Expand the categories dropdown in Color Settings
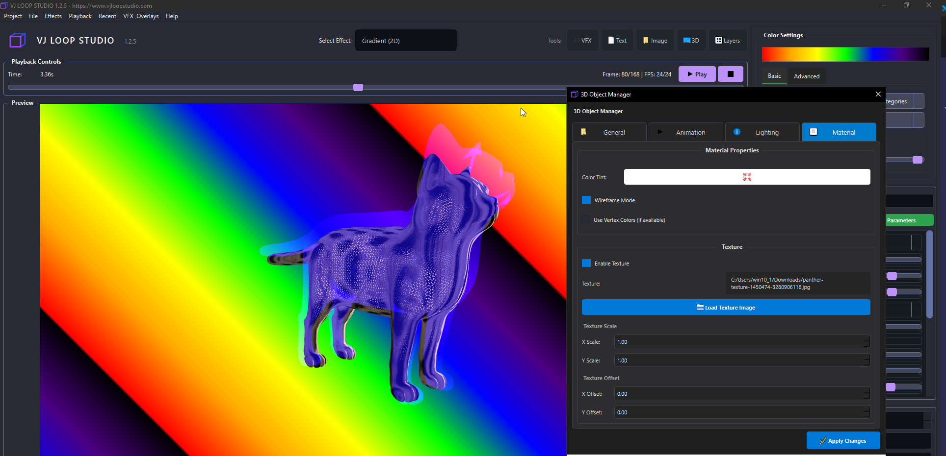The image size is (946, 456). [x=905, y=101]
